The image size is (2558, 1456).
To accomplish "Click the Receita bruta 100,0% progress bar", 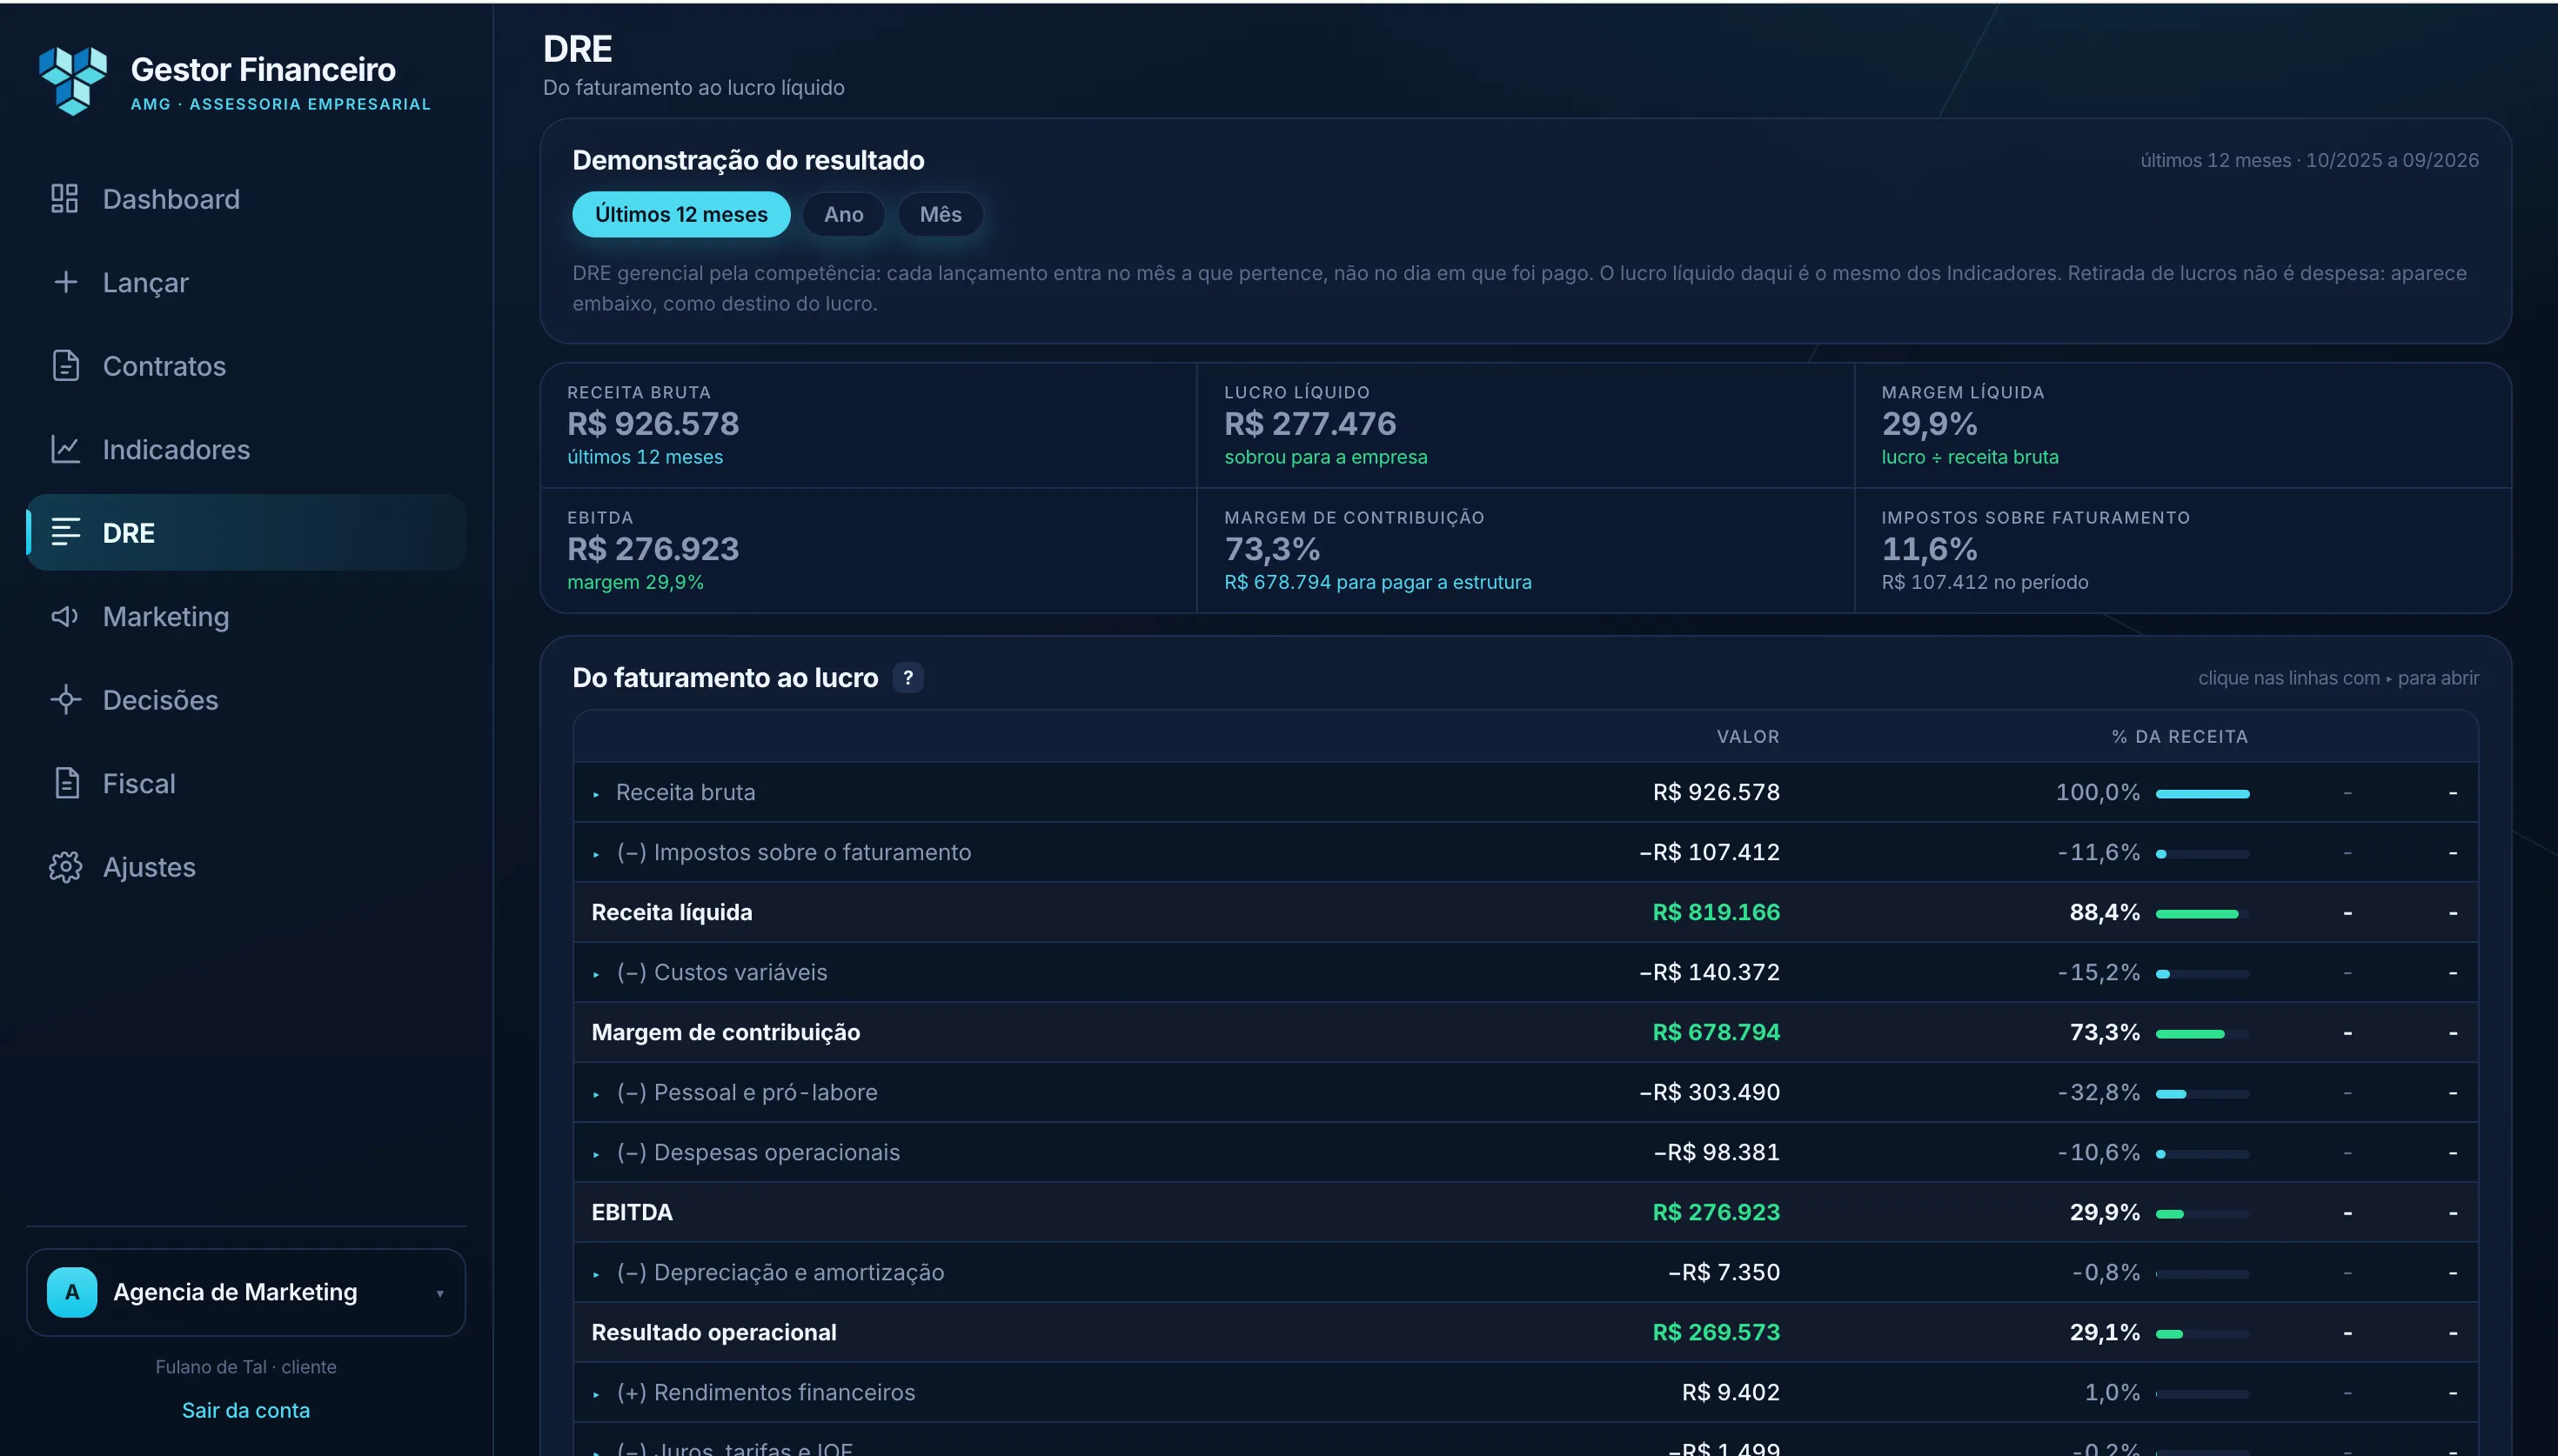I will tap(2202, 794).
